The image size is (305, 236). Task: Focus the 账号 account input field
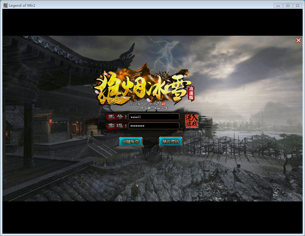click(154, 117)
